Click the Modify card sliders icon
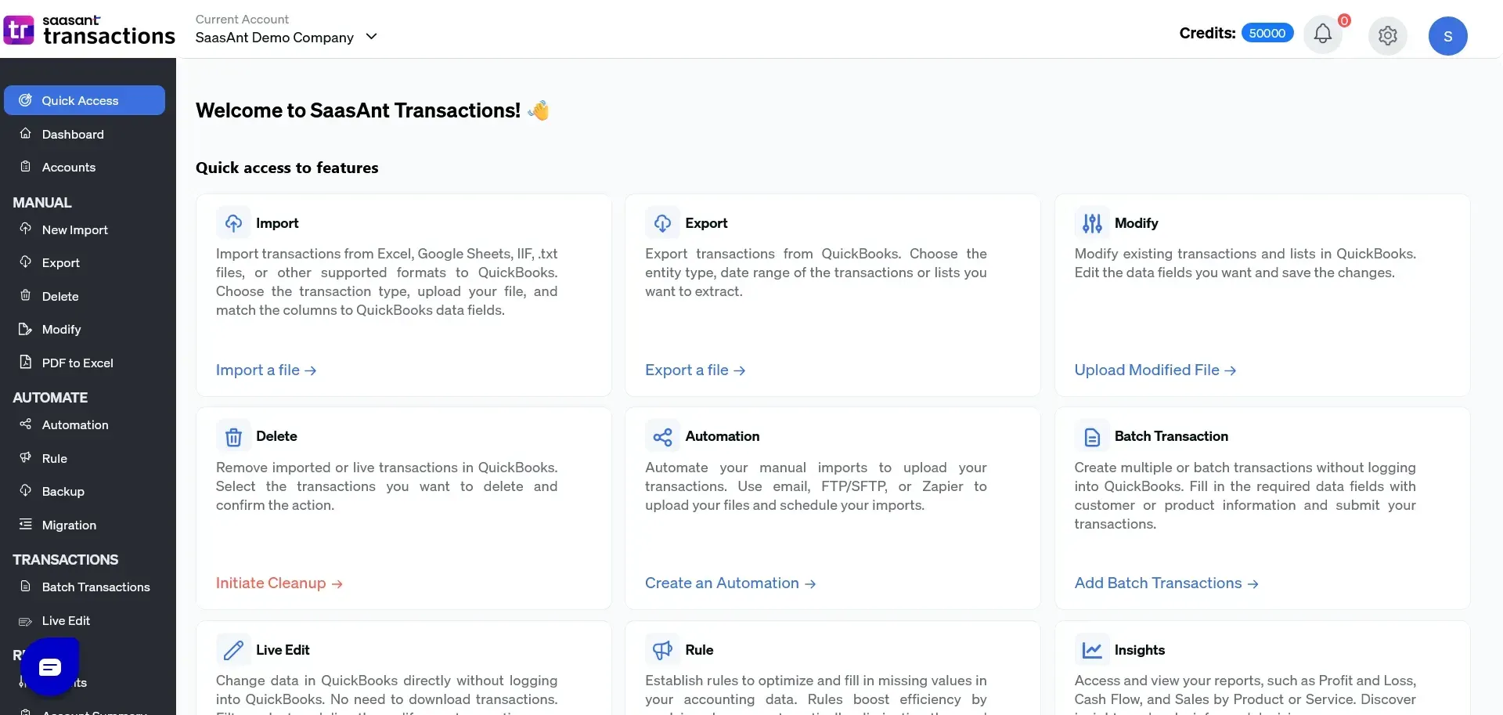Screen dimensions: 1503x715 click(x=1092, y=223)
